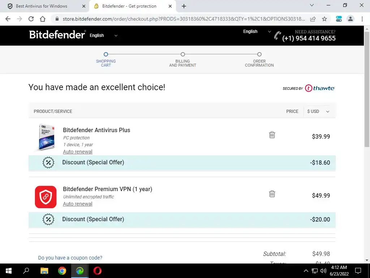This screenshot has width=370, height=278.
Task: Click the 'You have made an excellent choice!' heading
Action: click(97, 87)
